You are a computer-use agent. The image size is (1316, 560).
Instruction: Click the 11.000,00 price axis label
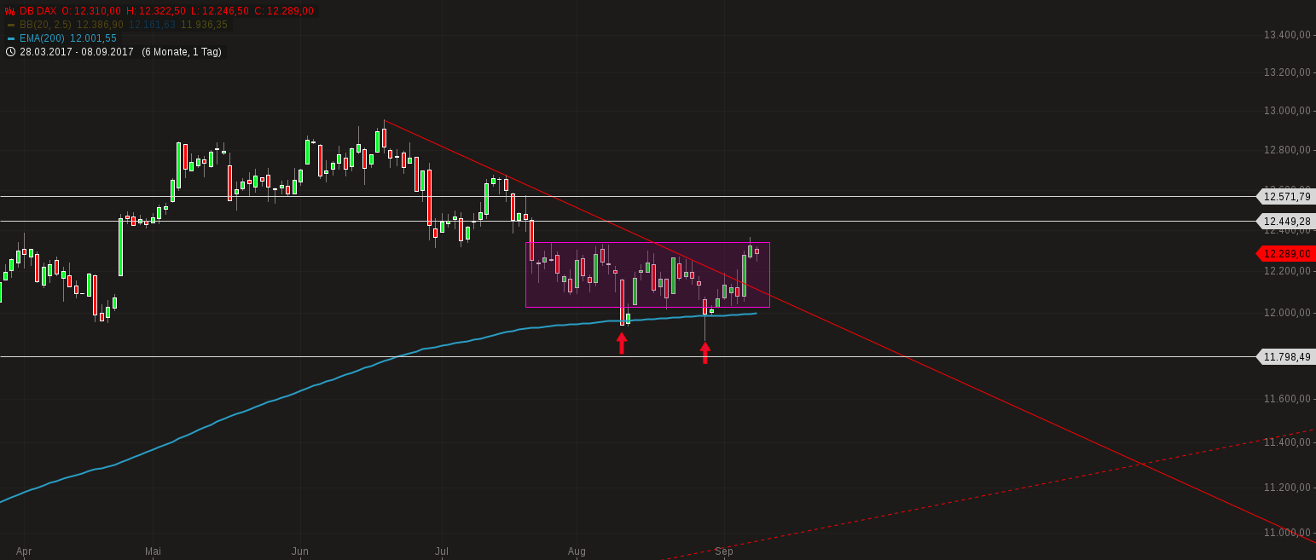point(1286,533)
